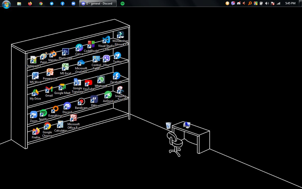Select the Discord desktop shortcut on the shelf
The height and width of the screenshot is (189, 302).
[x=67, y=108]
